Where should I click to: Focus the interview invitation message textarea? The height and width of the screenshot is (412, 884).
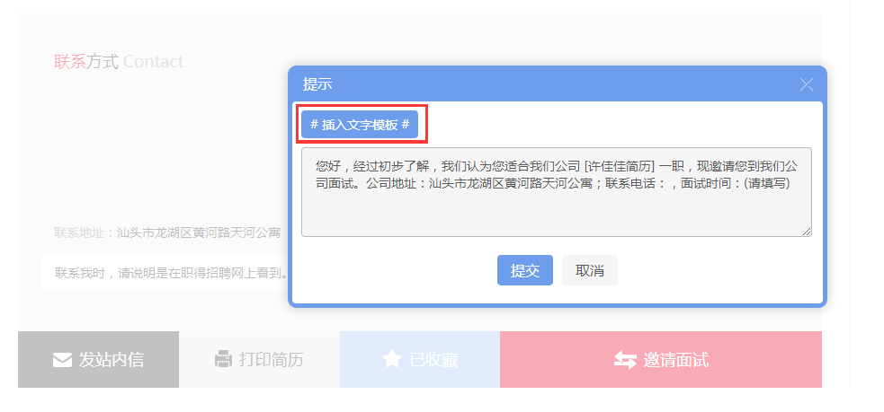557,192
